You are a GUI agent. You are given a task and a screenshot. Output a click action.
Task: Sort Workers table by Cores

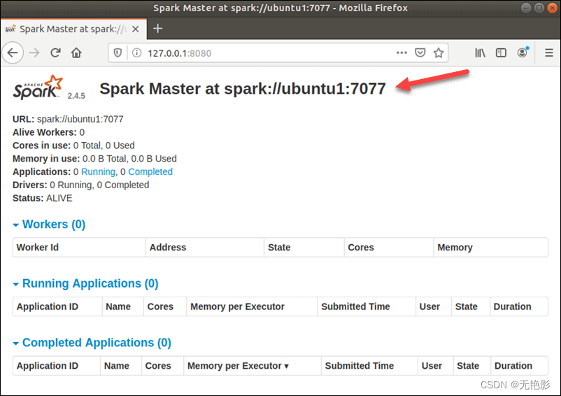[361, 248]
